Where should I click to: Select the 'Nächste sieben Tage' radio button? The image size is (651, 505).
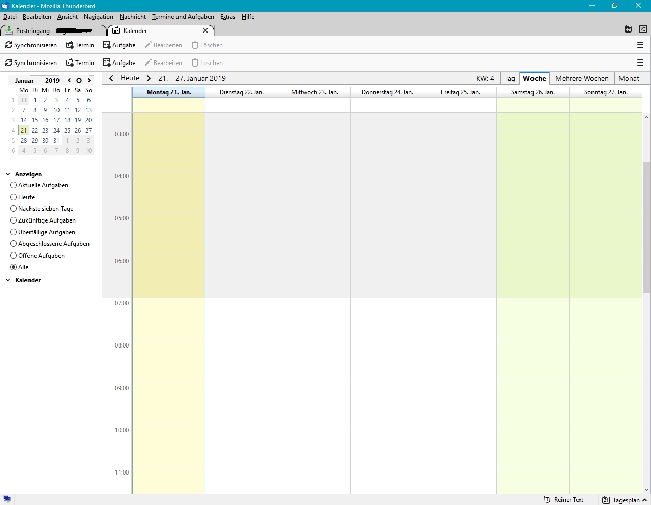(x=14, y=209)
